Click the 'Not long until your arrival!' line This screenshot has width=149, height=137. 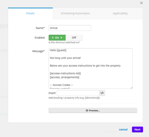(x=65, y=58)
